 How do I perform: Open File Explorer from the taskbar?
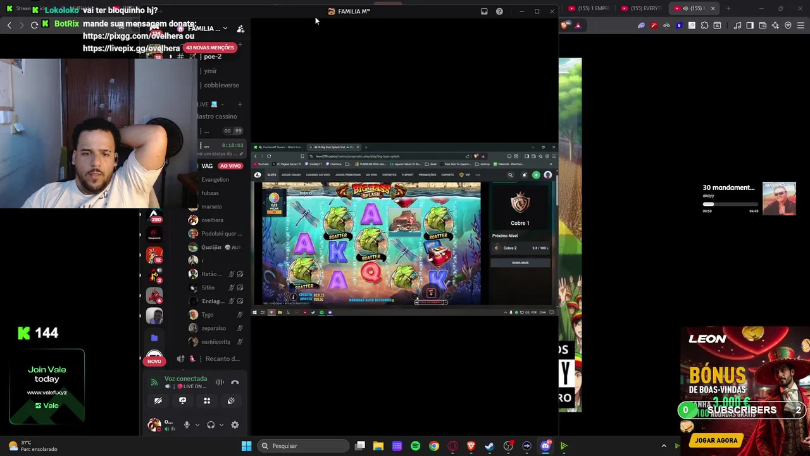click(378, 446)
